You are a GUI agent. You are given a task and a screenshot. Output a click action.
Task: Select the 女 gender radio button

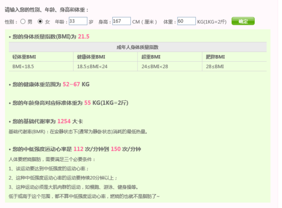40,22
